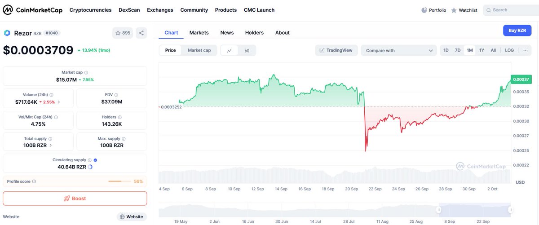Open the Compare with dropdown
Screen dimensions: 539x225
point(399,50)
